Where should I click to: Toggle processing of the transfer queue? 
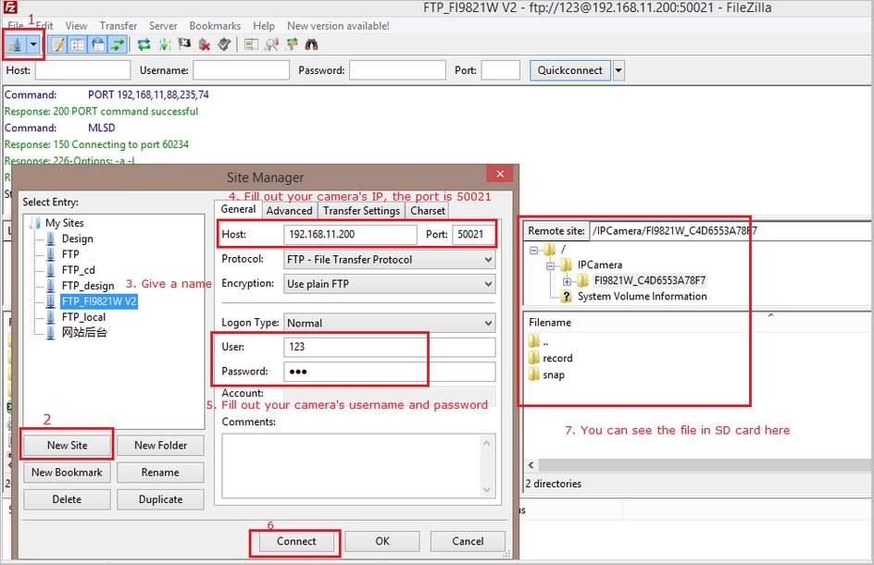pos(165,44)
